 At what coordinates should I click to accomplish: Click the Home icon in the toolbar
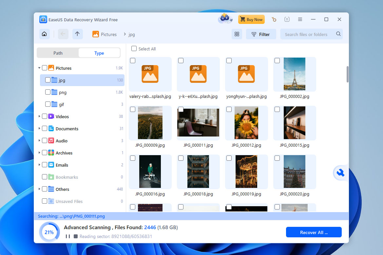tap(44, 34)
